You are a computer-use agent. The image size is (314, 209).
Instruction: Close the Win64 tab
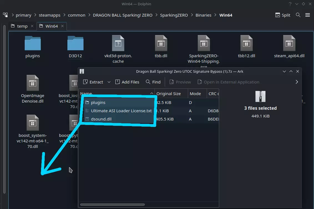tap(62, 26)
